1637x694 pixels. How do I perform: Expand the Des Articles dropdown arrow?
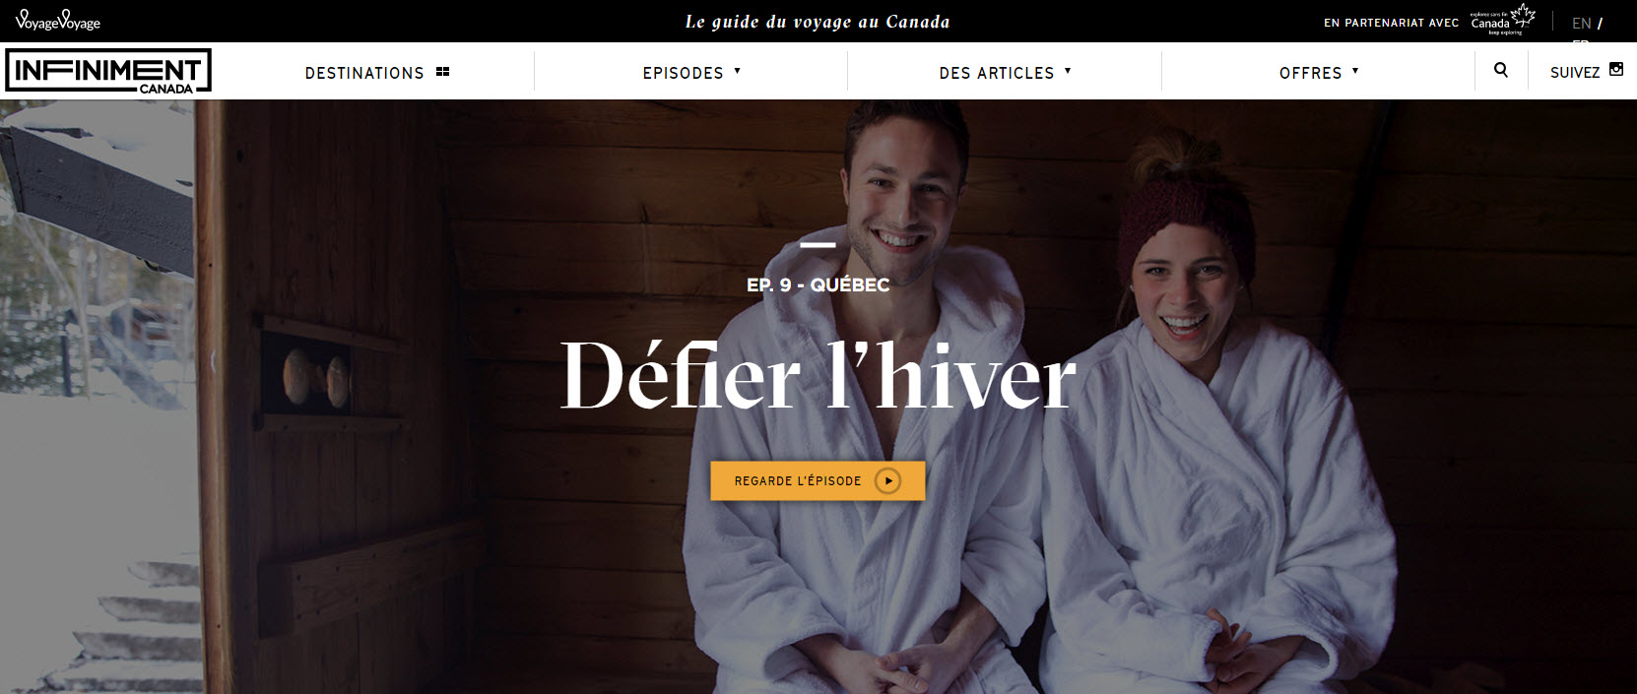[x=1068, y=71]
